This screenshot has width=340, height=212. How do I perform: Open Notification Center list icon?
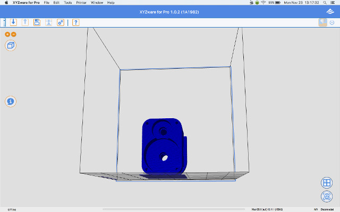pyautogui.click(x=333, y=3)
